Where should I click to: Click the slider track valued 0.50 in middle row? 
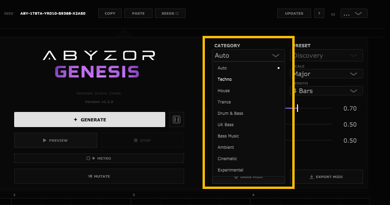(308, 124)
